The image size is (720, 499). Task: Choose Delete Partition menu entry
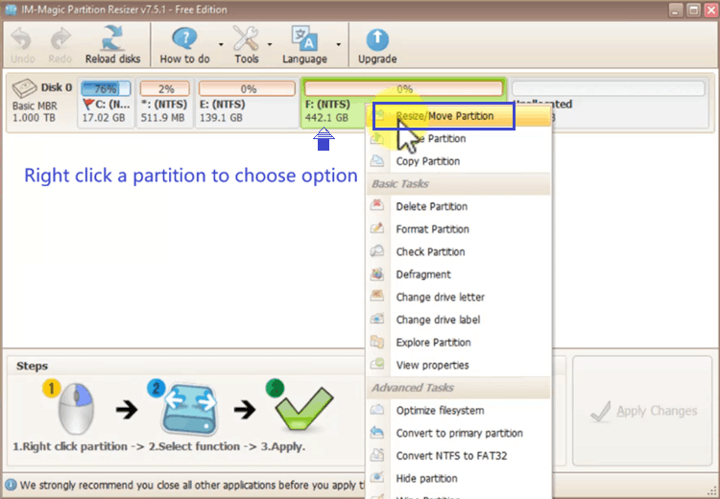(459, 206)
